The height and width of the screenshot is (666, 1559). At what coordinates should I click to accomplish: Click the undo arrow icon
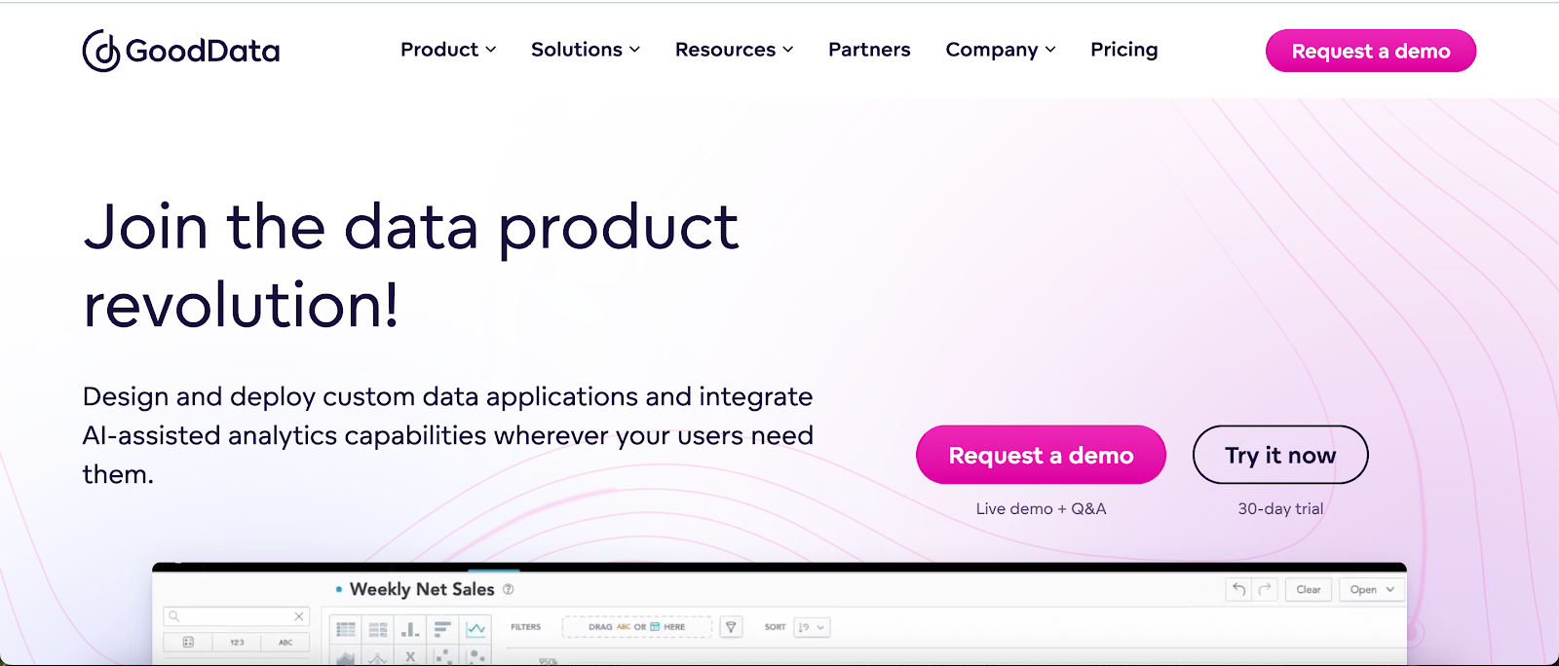pyautogui.click(x=1238, y=589)
